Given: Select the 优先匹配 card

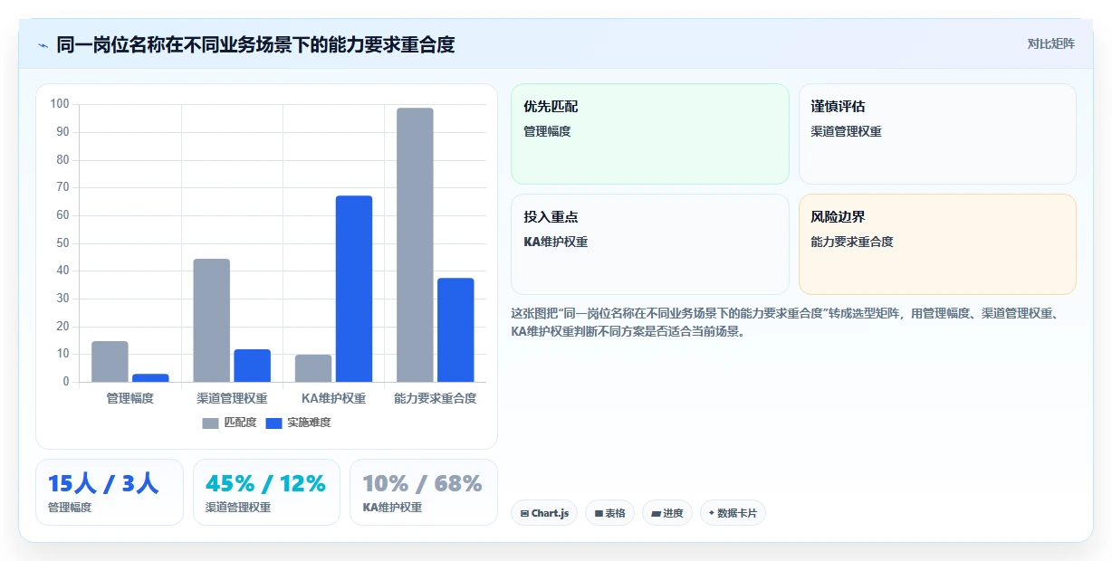Looking at the screenshot, I should tap(650, 134).
